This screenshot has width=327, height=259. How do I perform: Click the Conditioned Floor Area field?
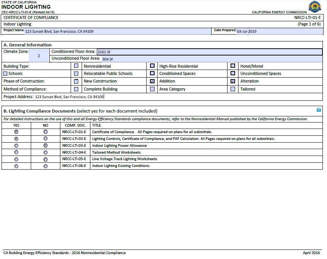(209, 52)
